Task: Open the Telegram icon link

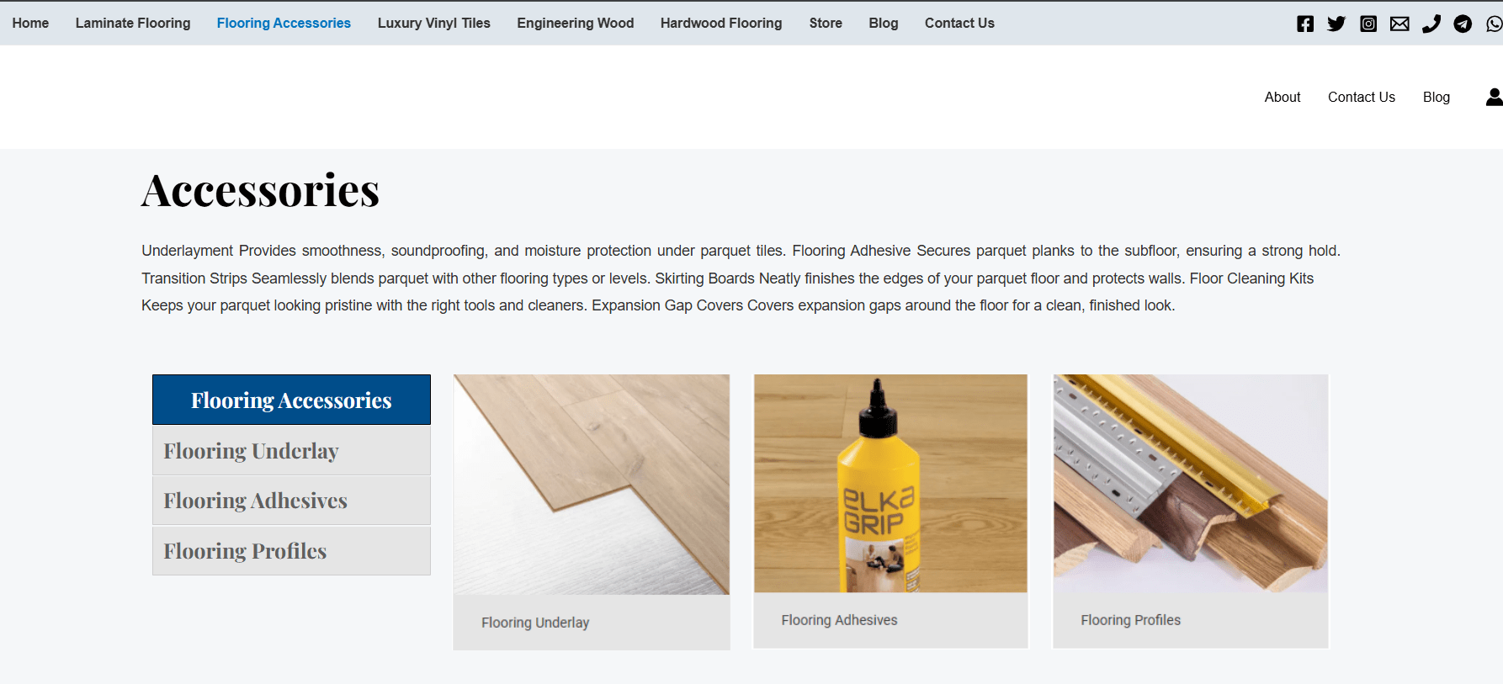Action: 1463,24
